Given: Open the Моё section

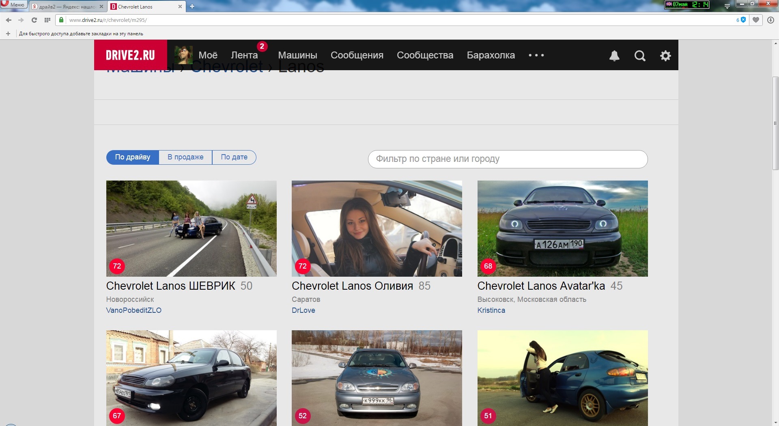Looking at the screenshot, I should (x=208, y=55).
